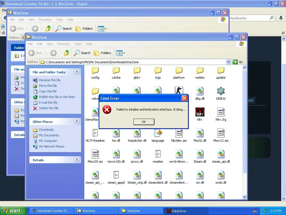286x215 pixels.
Task: Open Help menu in front WarZone window
Action: (x=89, y=44)
